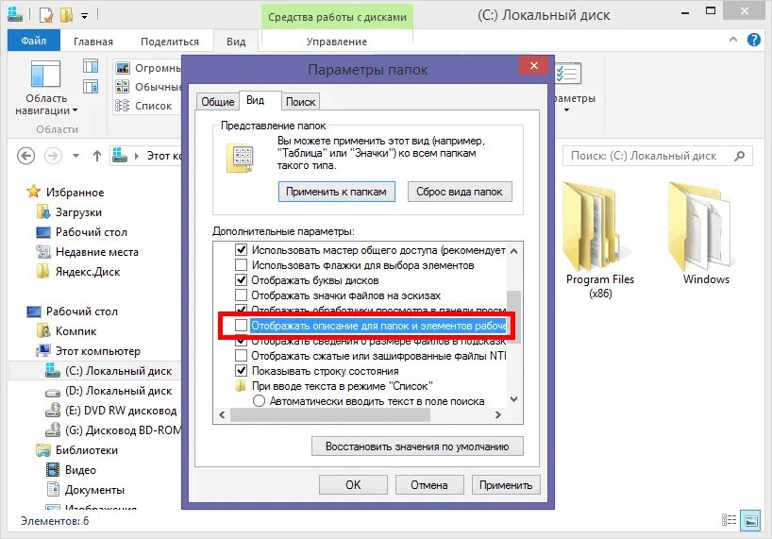Select Автоматически вводить текст в поле поиска
Image resolution: width=772 pixels, height=539 pixels.
pos(259,401)
